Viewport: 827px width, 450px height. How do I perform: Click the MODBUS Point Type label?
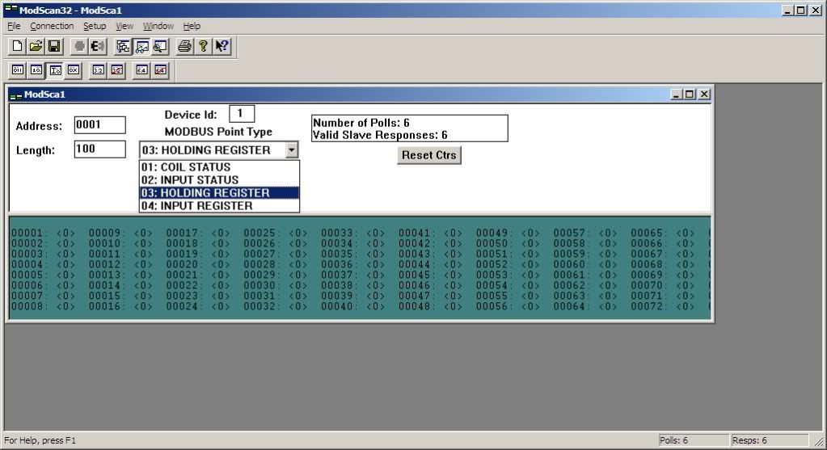click(218, 132)
